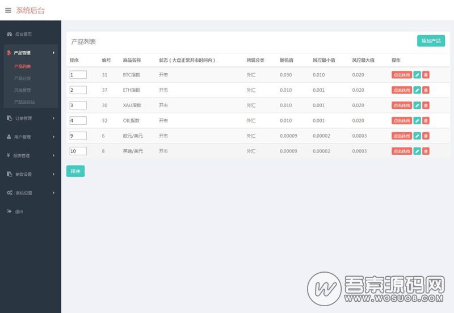Click the edit pencil icon for BTC指数
This screenshot has height=313, width=454.
coord(417,75)
